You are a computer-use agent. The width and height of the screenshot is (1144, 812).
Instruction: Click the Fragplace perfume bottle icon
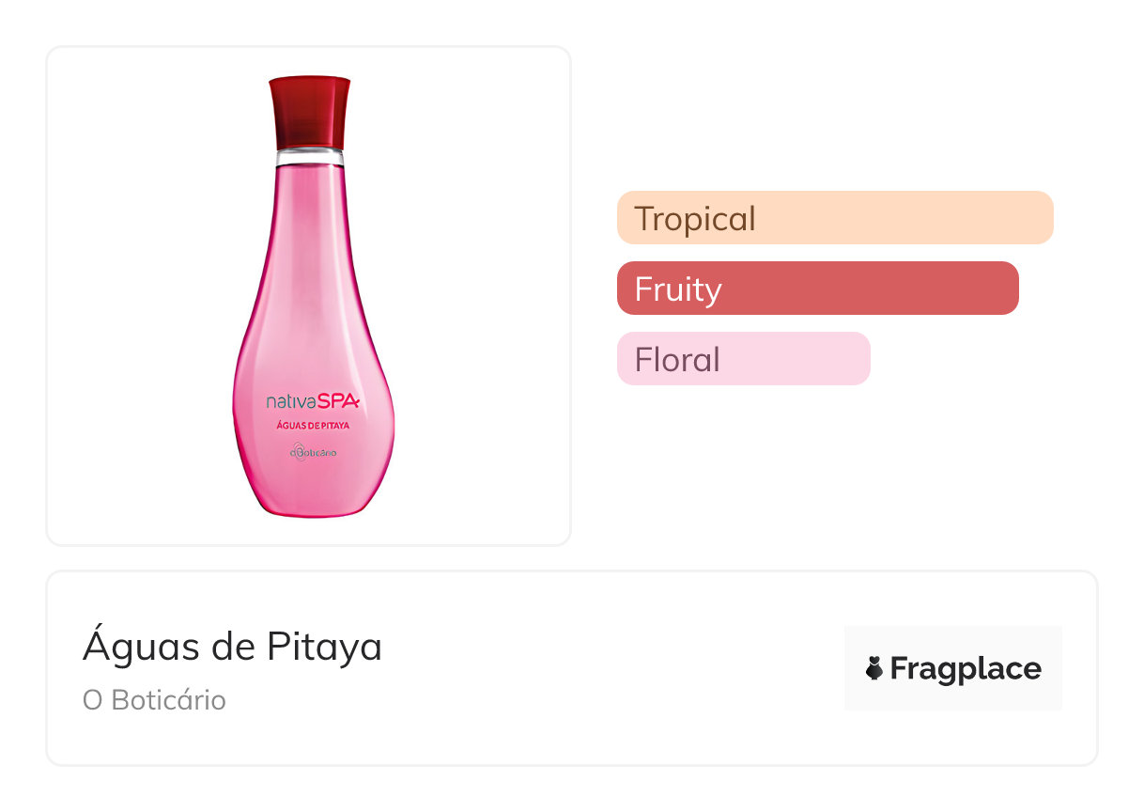[x=874, y=669]
